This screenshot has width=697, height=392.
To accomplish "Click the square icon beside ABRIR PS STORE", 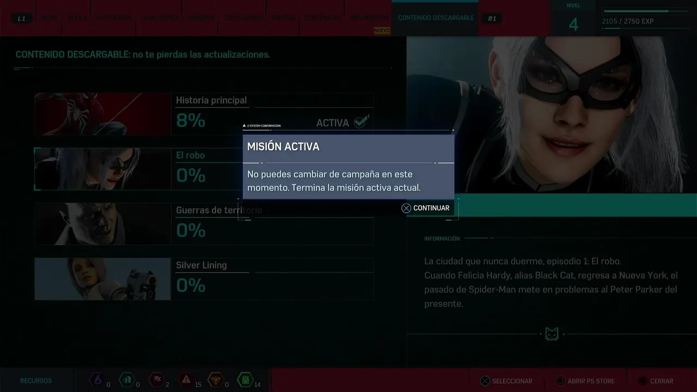I will (560, 381).
